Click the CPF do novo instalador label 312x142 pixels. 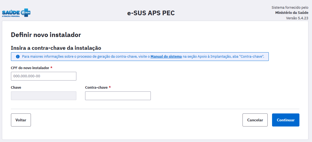pos(30,68)
